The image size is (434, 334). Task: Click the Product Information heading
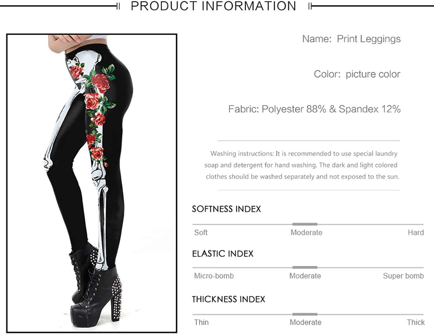213,6
